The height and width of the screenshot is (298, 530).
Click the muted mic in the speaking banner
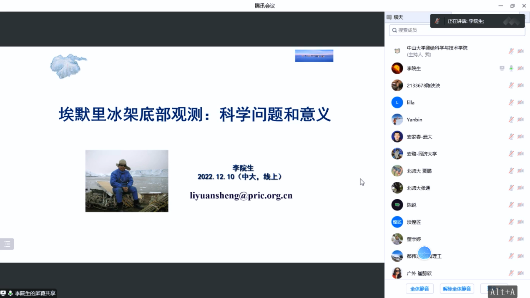[437, 21]
